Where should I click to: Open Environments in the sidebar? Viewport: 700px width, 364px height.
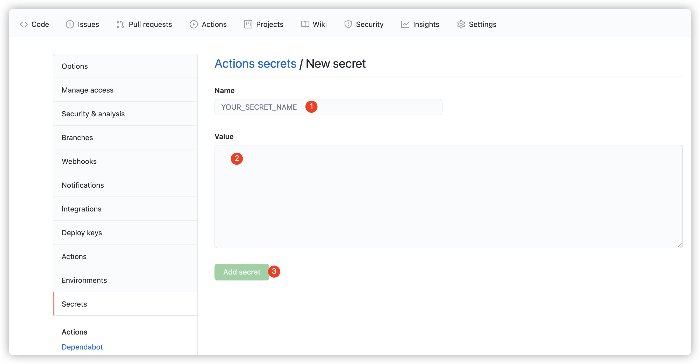84,280
